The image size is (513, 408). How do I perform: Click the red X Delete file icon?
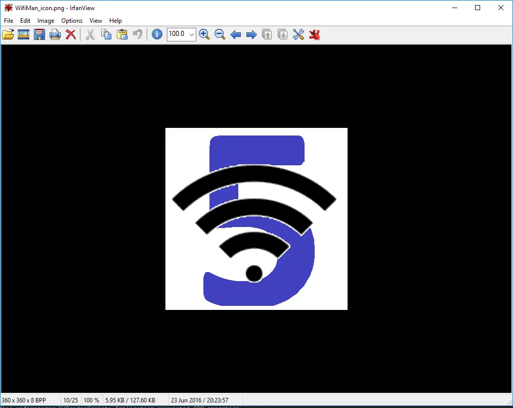(x=71, y=34)
